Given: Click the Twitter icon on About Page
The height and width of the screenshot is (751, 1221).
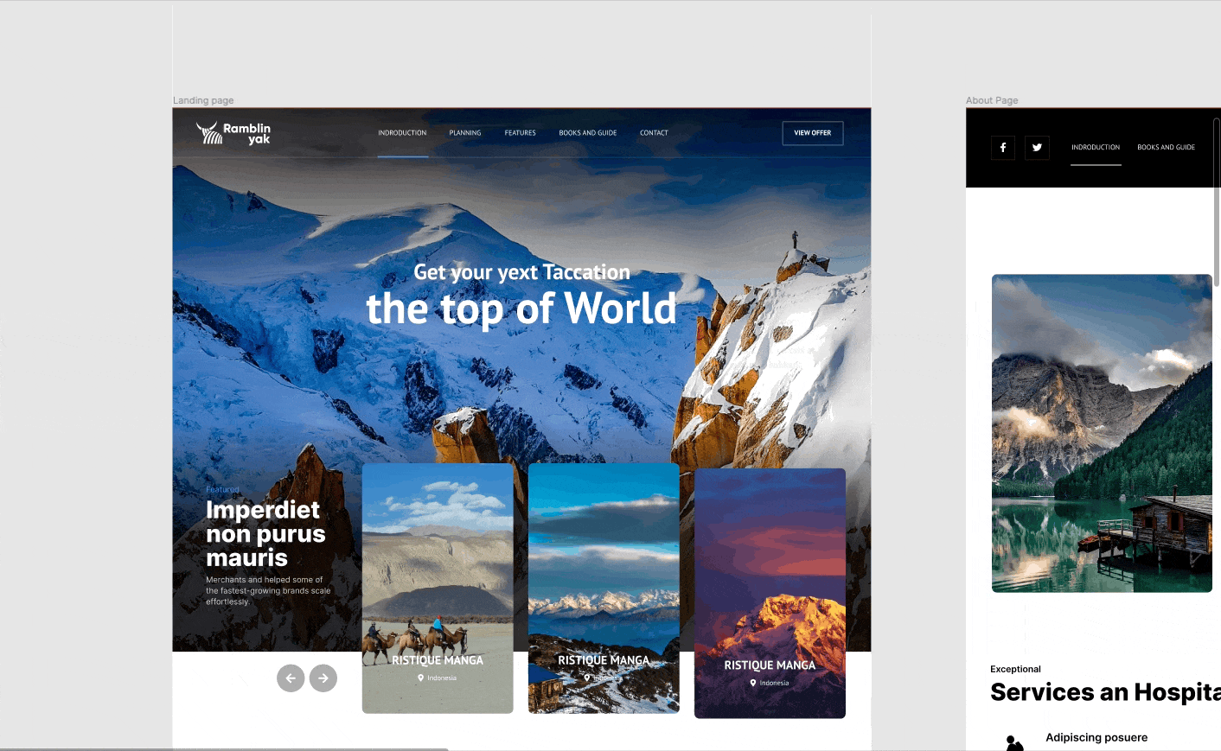Looking at the screenshot, I should [1037, 148].
